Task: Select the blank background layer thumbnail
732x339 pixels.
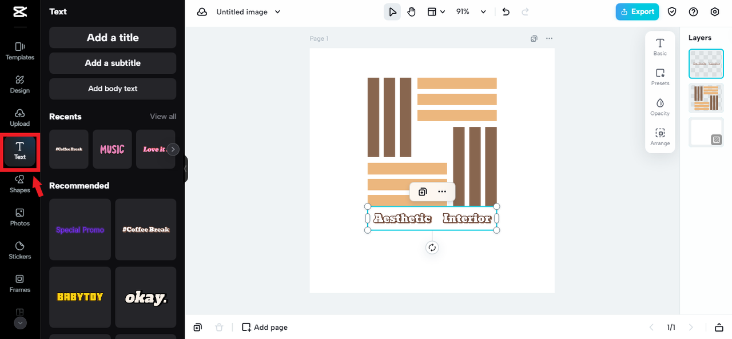Action: click(x=706, y=132)
